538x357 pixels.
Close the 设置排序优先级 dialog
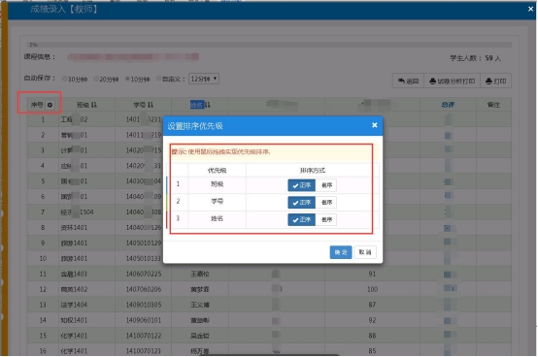pyautogui.click(x=374, y=125)
